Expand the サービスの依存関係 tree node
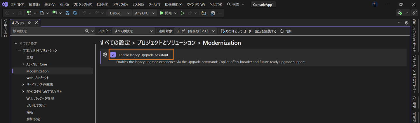Viewport: 420px width, 123px height. click(x=23, y=85)
